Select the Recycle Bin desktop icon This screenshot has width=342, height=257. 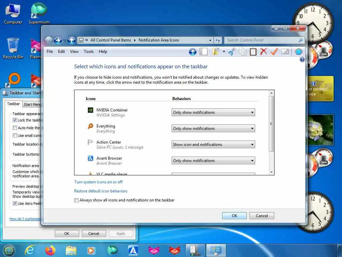pyautogui.click(x=13, y=48)
